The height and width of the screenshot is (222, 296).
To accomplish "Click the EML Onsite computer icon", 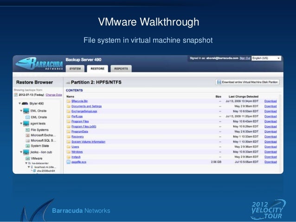I will click(26, 111).
